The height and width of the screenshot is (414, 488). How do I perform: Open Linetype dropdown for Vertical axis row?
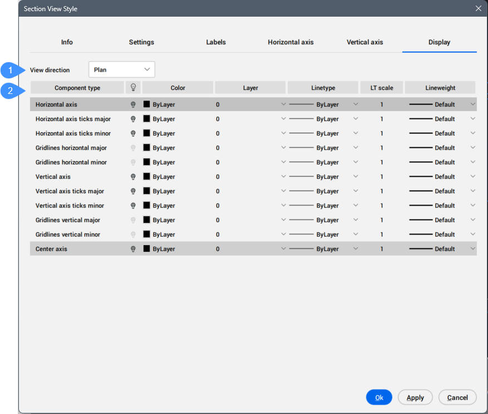click(356, 177)
